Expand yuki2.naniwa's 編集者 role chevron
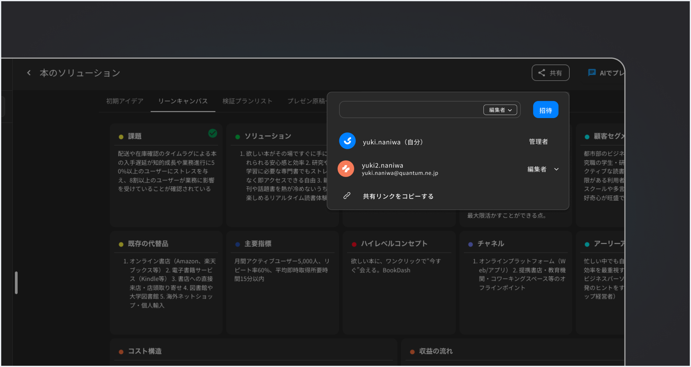The image size is (691, 367). point(556,169)
